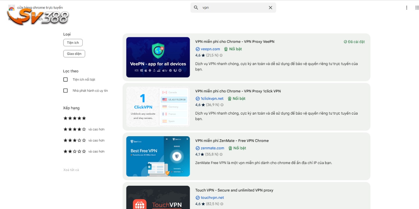419x209 pixels.
Task: Click the Đã cài đặt installed label
Action: point(354,42)
